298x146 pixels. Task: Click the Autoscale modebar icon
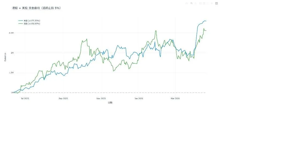pyautogui.click(x=208, y=3)
